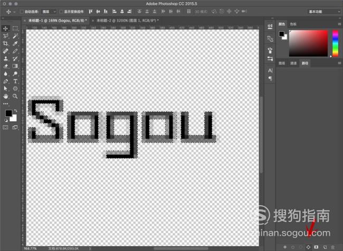Switch to the 未标题-2 document tab
This screenshot has width=343, height=251.
pos(128,21)
